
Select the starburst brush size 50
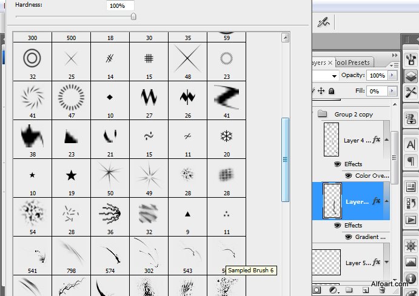click(110, 176)
